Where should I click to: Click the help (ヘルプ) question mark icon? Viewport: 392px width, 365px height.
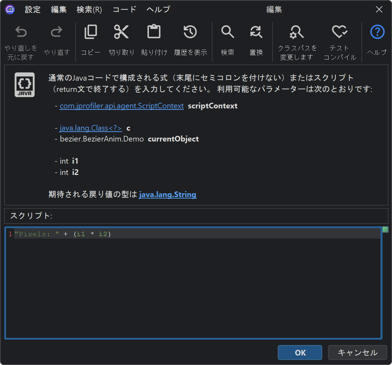pos(377,32)
